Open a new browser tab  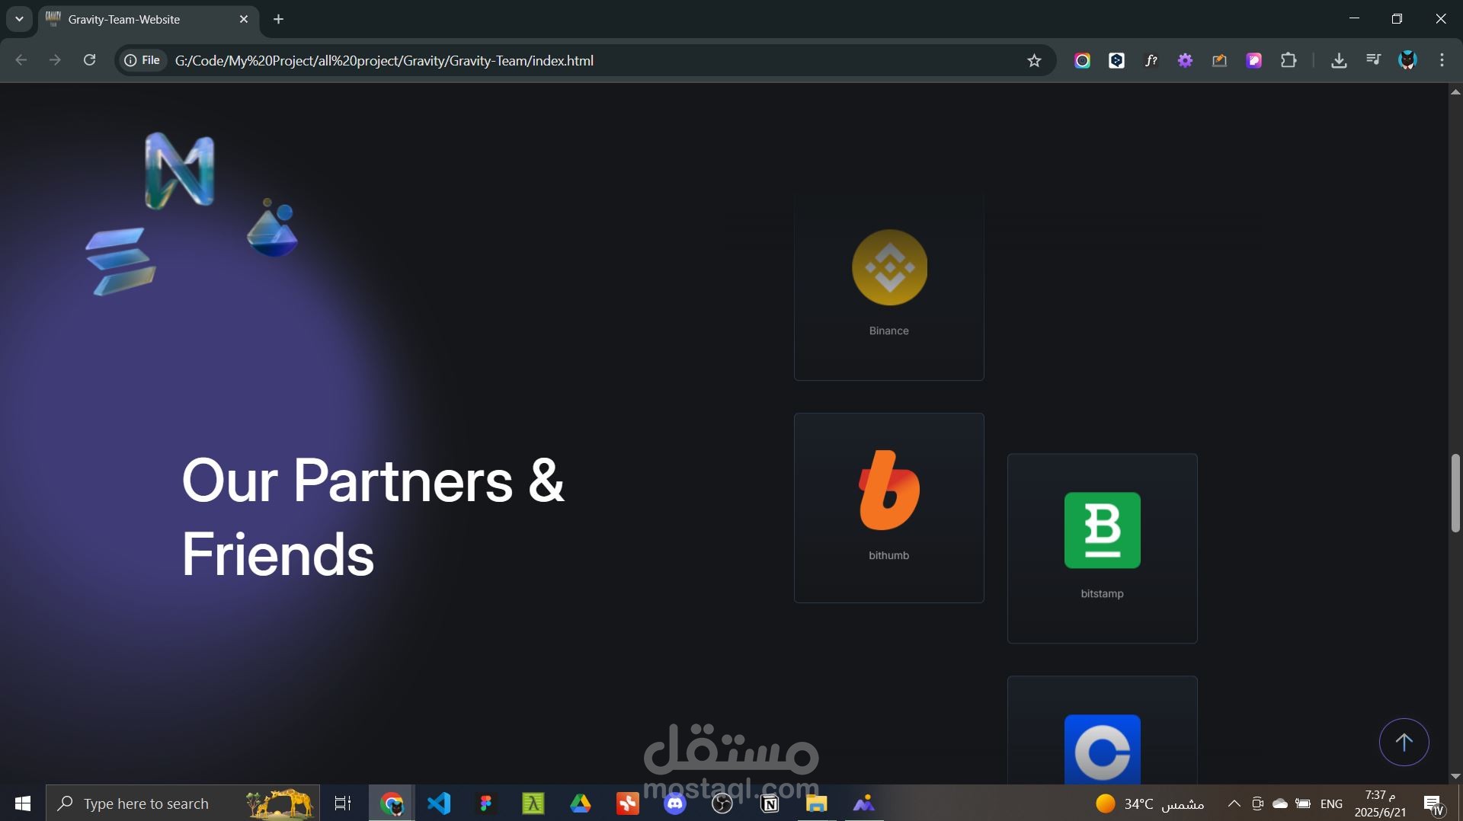[x=279, y=20]
